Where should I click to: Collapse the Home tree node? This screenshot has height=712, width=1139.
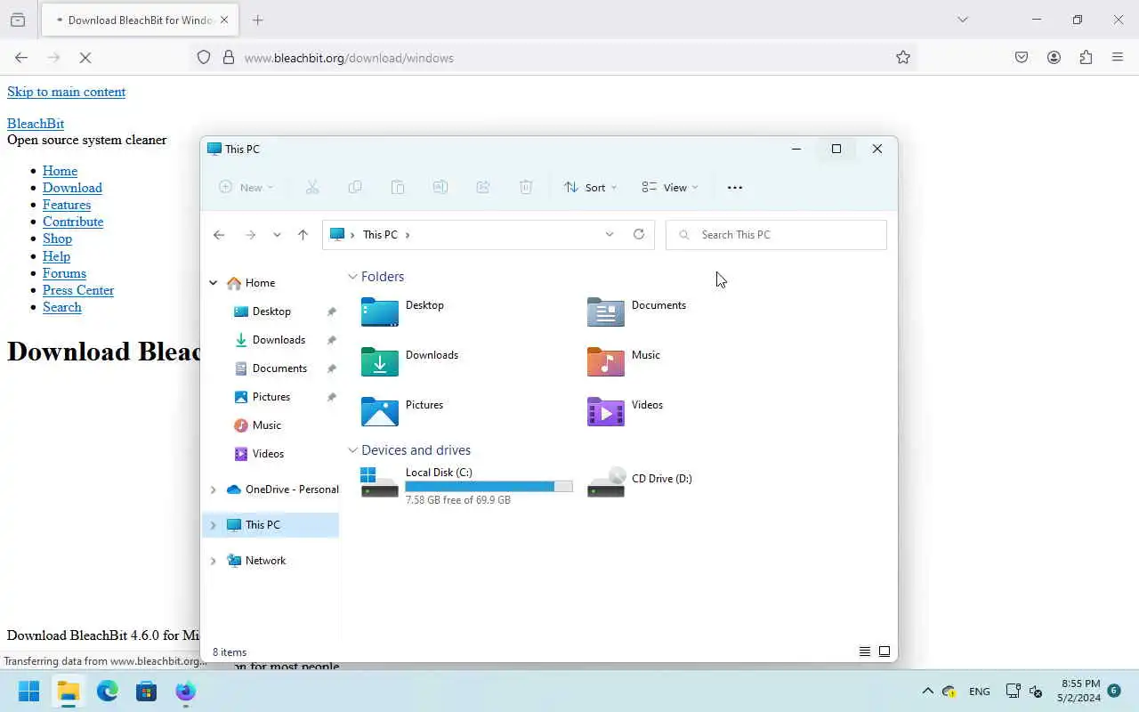click(214, 283)
